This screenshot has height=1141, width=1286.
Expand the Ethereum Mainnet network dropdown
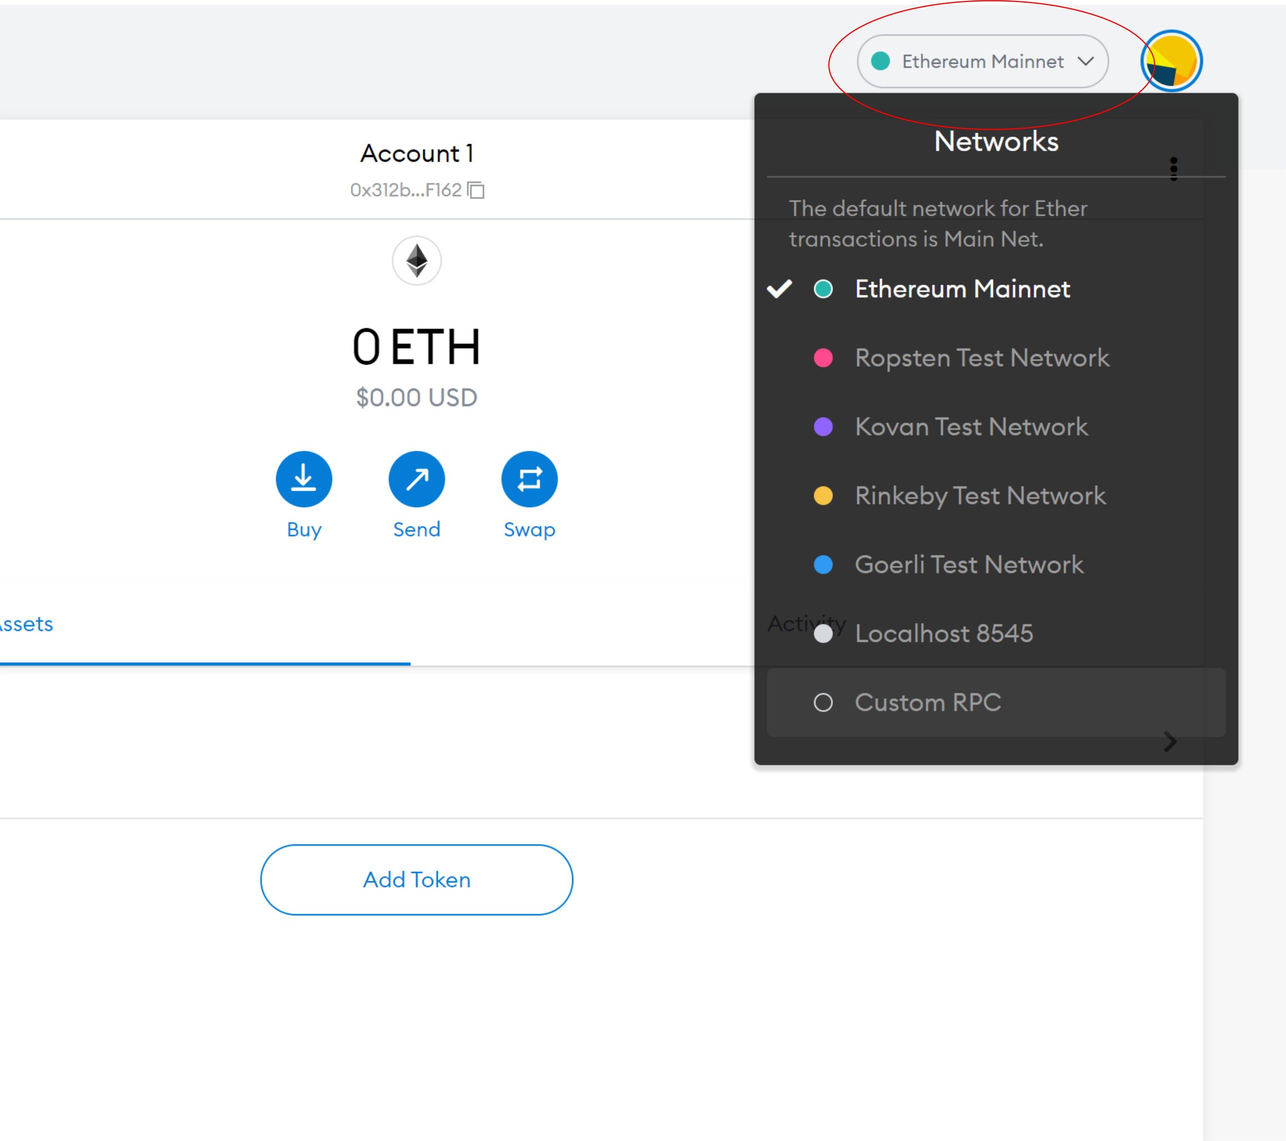pyautogui.click(x=982, y=61)
